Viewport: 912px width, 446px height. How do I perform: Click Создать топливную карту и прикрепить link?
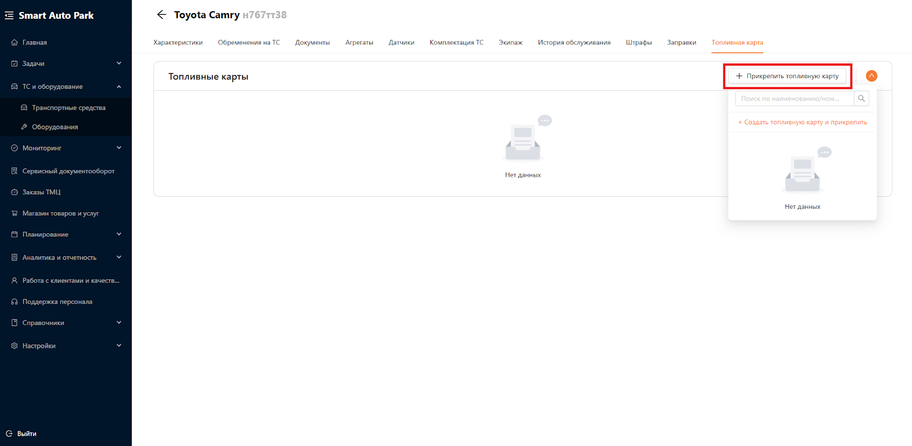pos(802,122)
